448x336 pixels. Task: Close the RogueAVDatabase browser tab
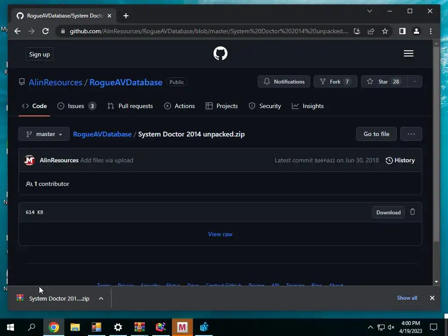point(109,16)
